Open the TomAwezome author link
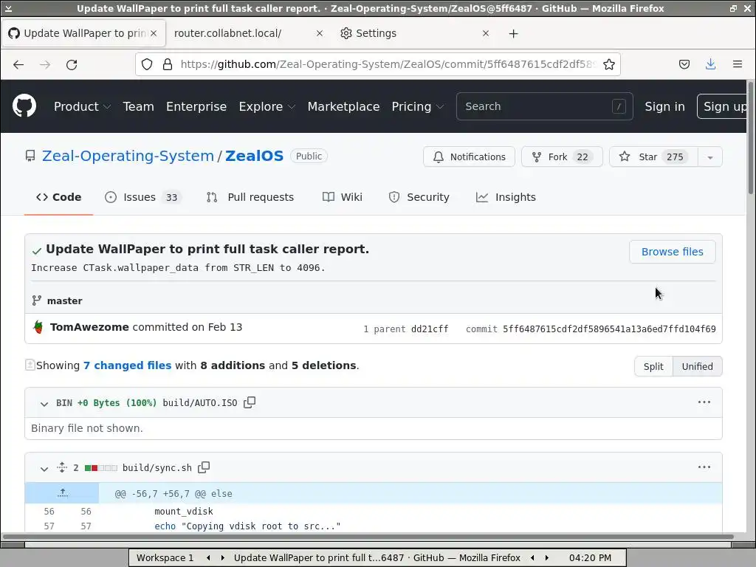This screenshot has height=567, width=756. point(89,327)
